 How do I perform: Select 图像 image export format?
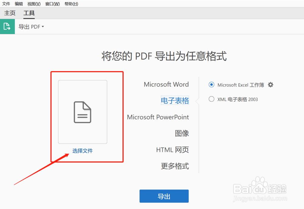[182, 133]
